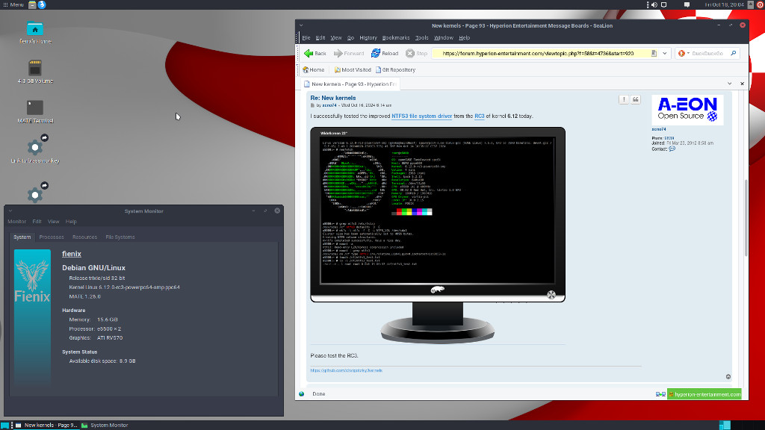Open the list all tabs dropdown
Viewport: 765px width, 430px height.
(x=729, y=84)
